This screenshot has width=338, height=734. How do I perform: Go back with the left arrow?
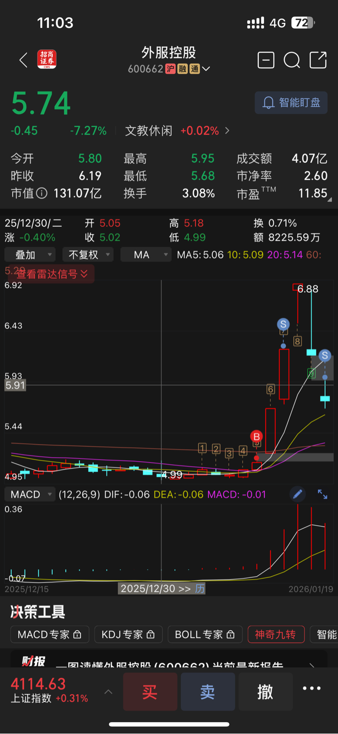[23, 60]
